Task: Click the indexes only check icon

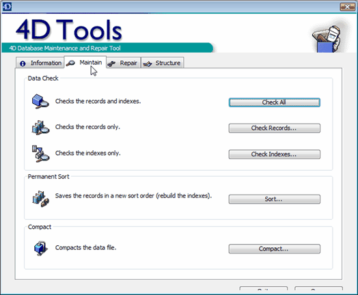Action: pyautogui.click(x=40, y=154)
